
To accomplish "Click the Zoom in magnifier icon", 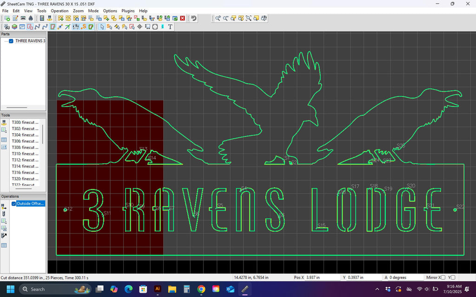I will (218, 18).
